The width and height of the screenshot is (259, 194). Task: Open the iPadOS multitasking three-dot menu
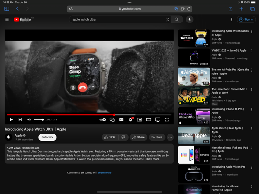(x=129, y=2)
